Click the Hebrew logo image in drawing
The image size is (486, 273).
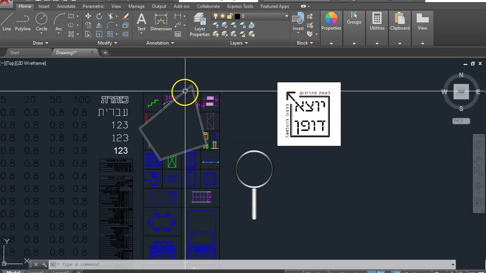[x=309, y=114]
